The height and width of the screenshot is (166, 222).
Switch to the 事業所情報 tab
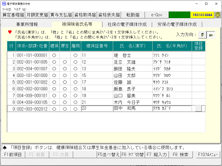[27, 24]
